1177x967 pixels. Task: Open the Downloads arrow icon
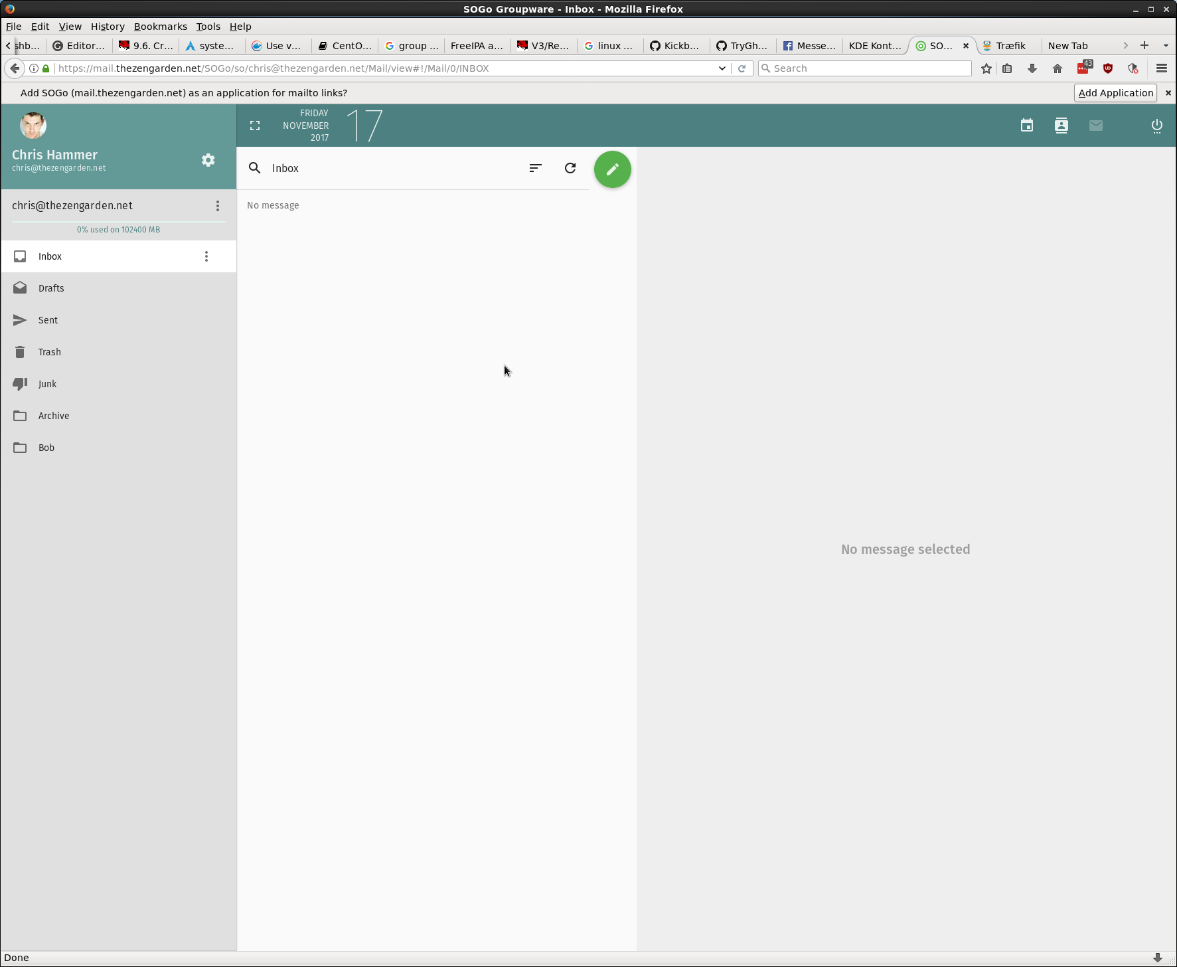coord(1032,68)
